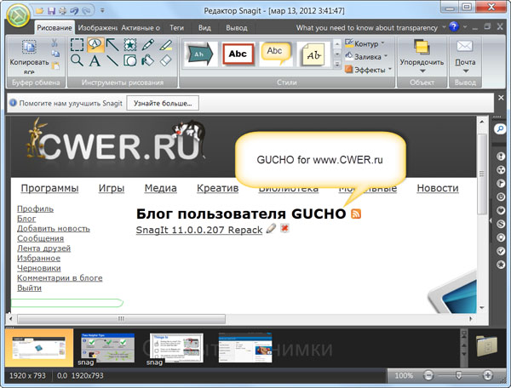Image resolution: width=511 pixels, height=388 pixels.
Task: Switch to the Изображение ribbon tab
Action: click(x=97, y=27)
